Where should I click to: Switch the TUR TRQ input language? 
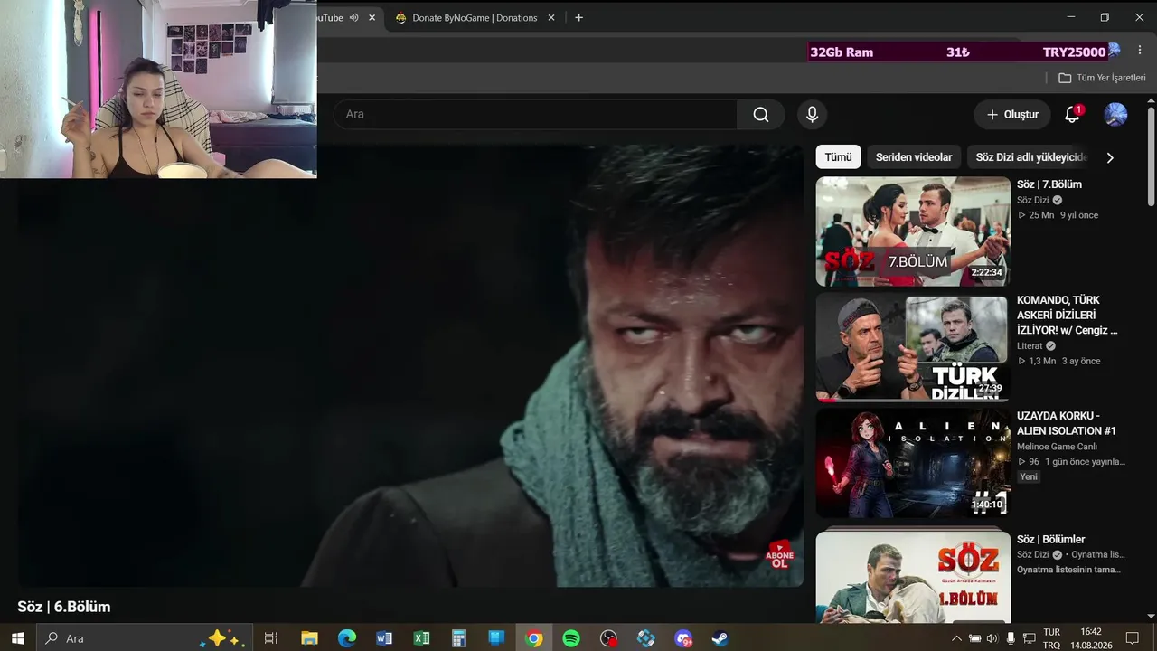coord(1051,638)
